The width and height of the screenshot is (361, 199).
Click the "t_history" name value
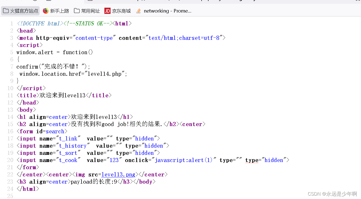pyautogui.click(x=73, y=146)
